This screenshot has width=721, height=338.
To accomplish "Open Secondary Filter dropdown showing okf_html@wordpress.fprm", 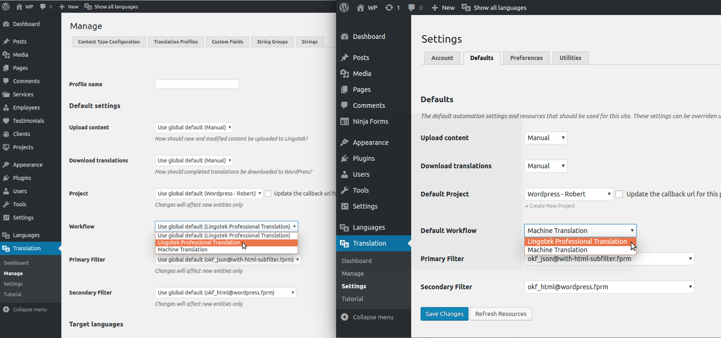I will [609, 287].
